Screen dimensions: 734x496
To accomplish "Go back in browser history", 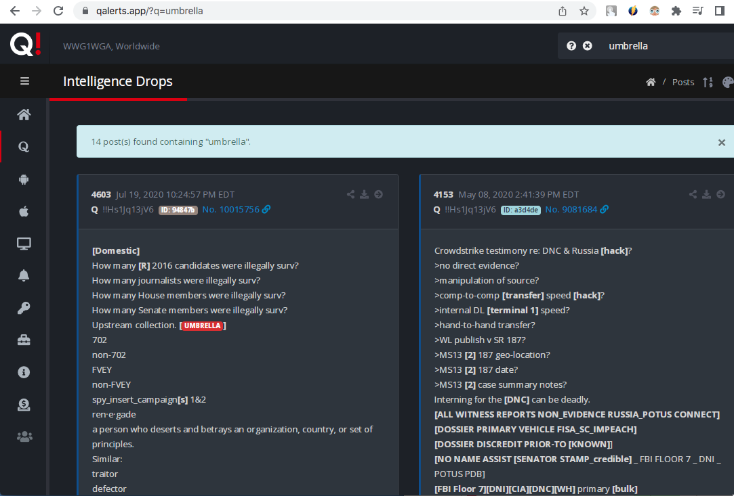I will coord(14,11).
